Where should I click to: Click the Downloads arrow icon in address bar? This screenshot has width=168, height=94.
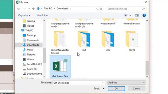pos(38,9)
